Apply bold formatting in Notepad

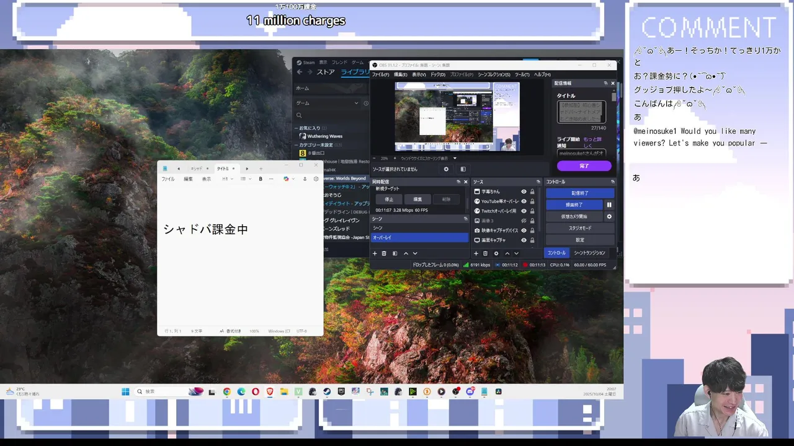click(x=261, y=178)
